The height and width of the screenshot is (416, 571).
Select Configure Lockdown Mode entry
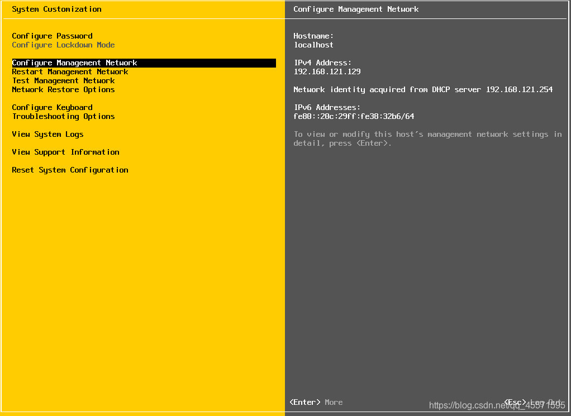point(63,45)
